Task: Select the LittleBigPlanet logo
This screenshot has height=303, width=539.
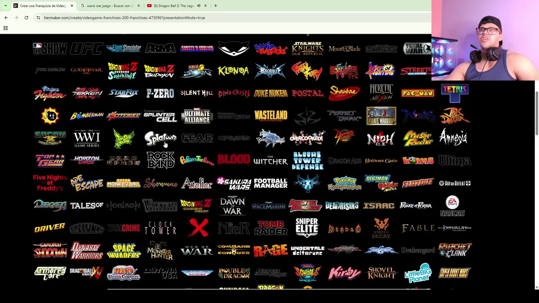Action: click(x=418, y=273)
